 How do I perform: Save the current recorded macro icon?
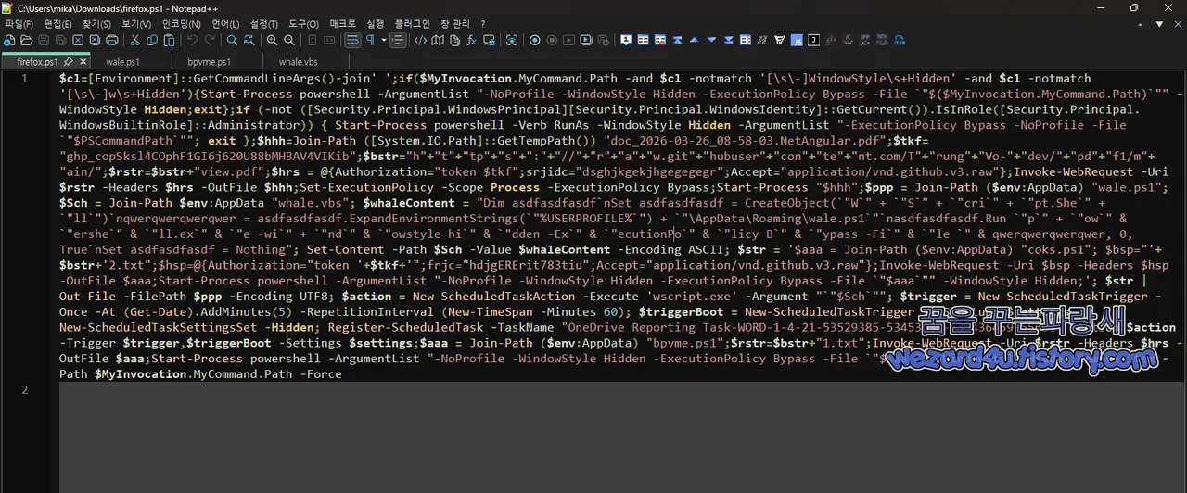pyautogui.click(x=603, y=41)
